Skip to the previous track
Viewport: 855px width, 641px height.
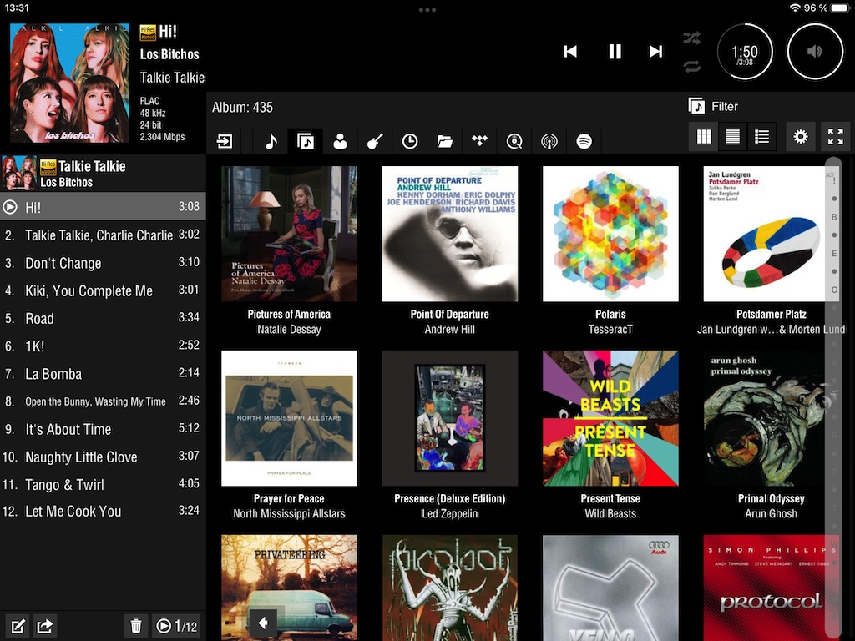point(570,51)
